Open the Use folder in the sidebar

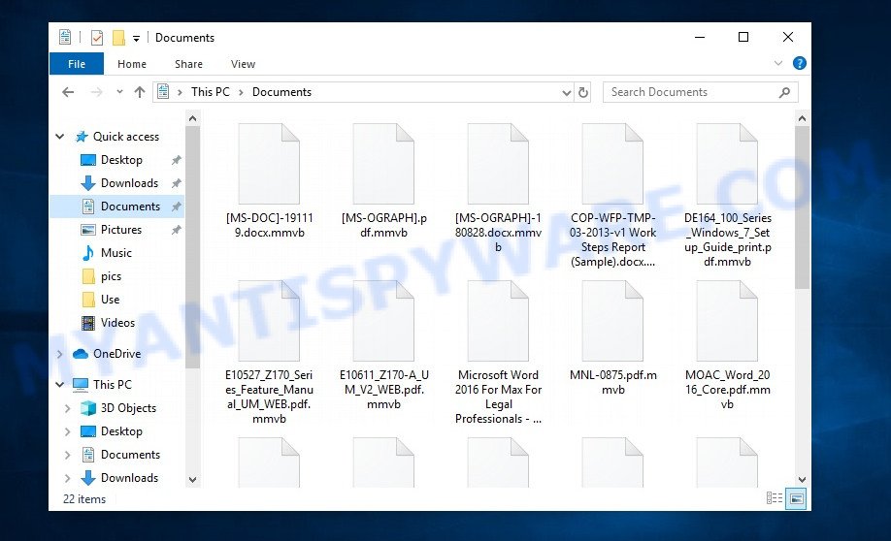[110, 300]
